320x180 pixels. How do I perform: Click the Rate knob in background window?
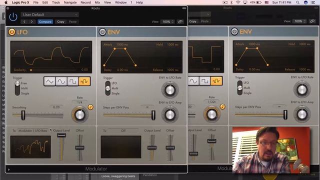(211, 114)
